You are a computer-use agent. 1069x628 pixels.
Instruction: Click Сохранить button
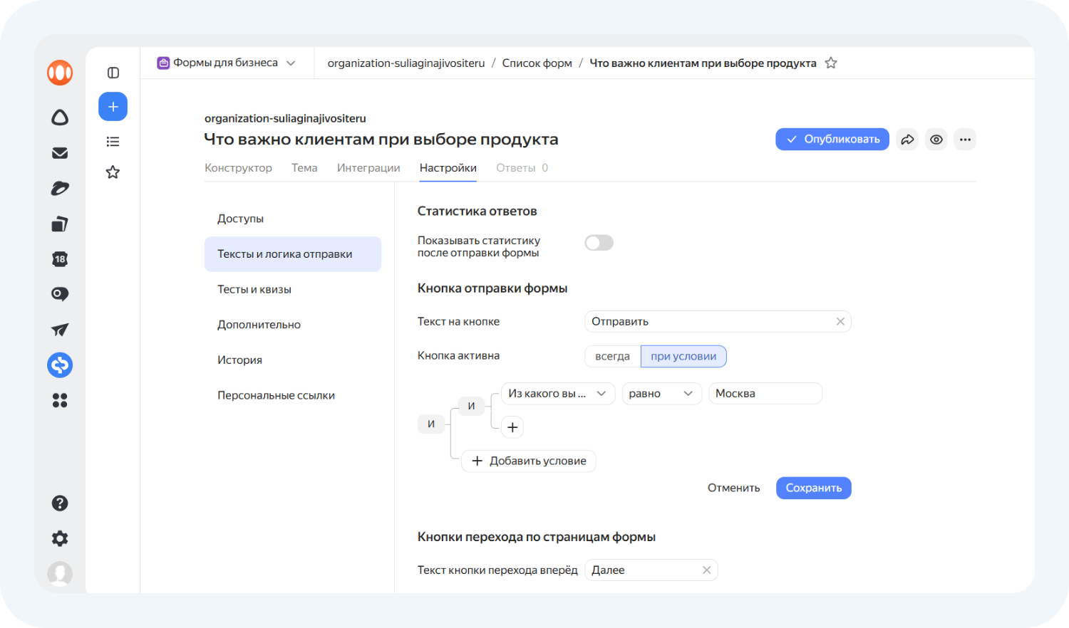coord(814,488)
